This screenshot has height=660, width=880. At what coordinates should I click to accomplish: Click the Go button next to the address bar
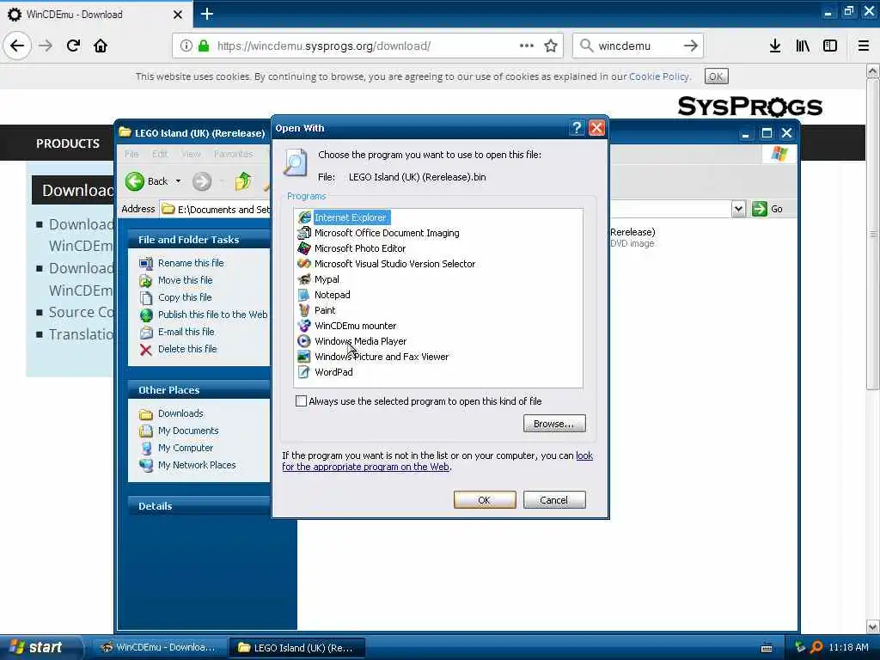tap(767, 209)
